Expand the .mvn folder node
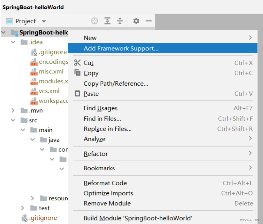 click(13, 110)
